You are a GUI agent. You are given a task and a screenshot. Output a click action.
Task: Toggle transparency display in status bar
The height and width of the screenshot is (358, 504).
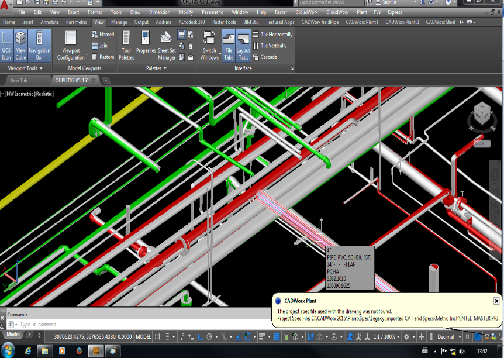277,337
